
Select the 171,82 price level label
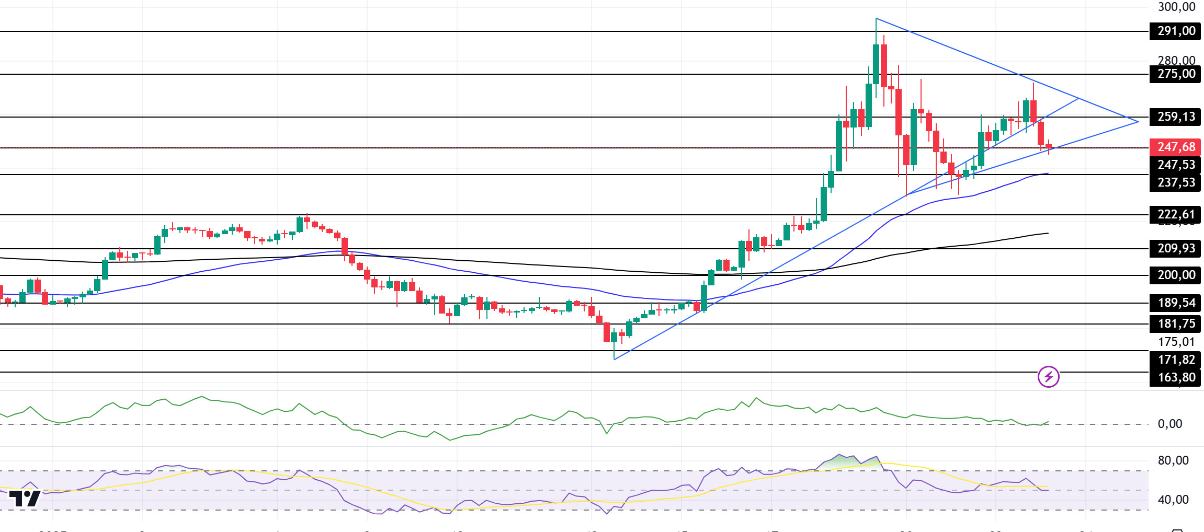pos(1175,360)
